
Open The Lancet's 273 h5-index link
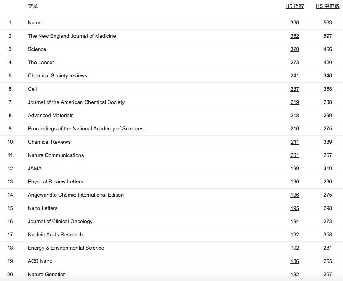coord(294,62)
